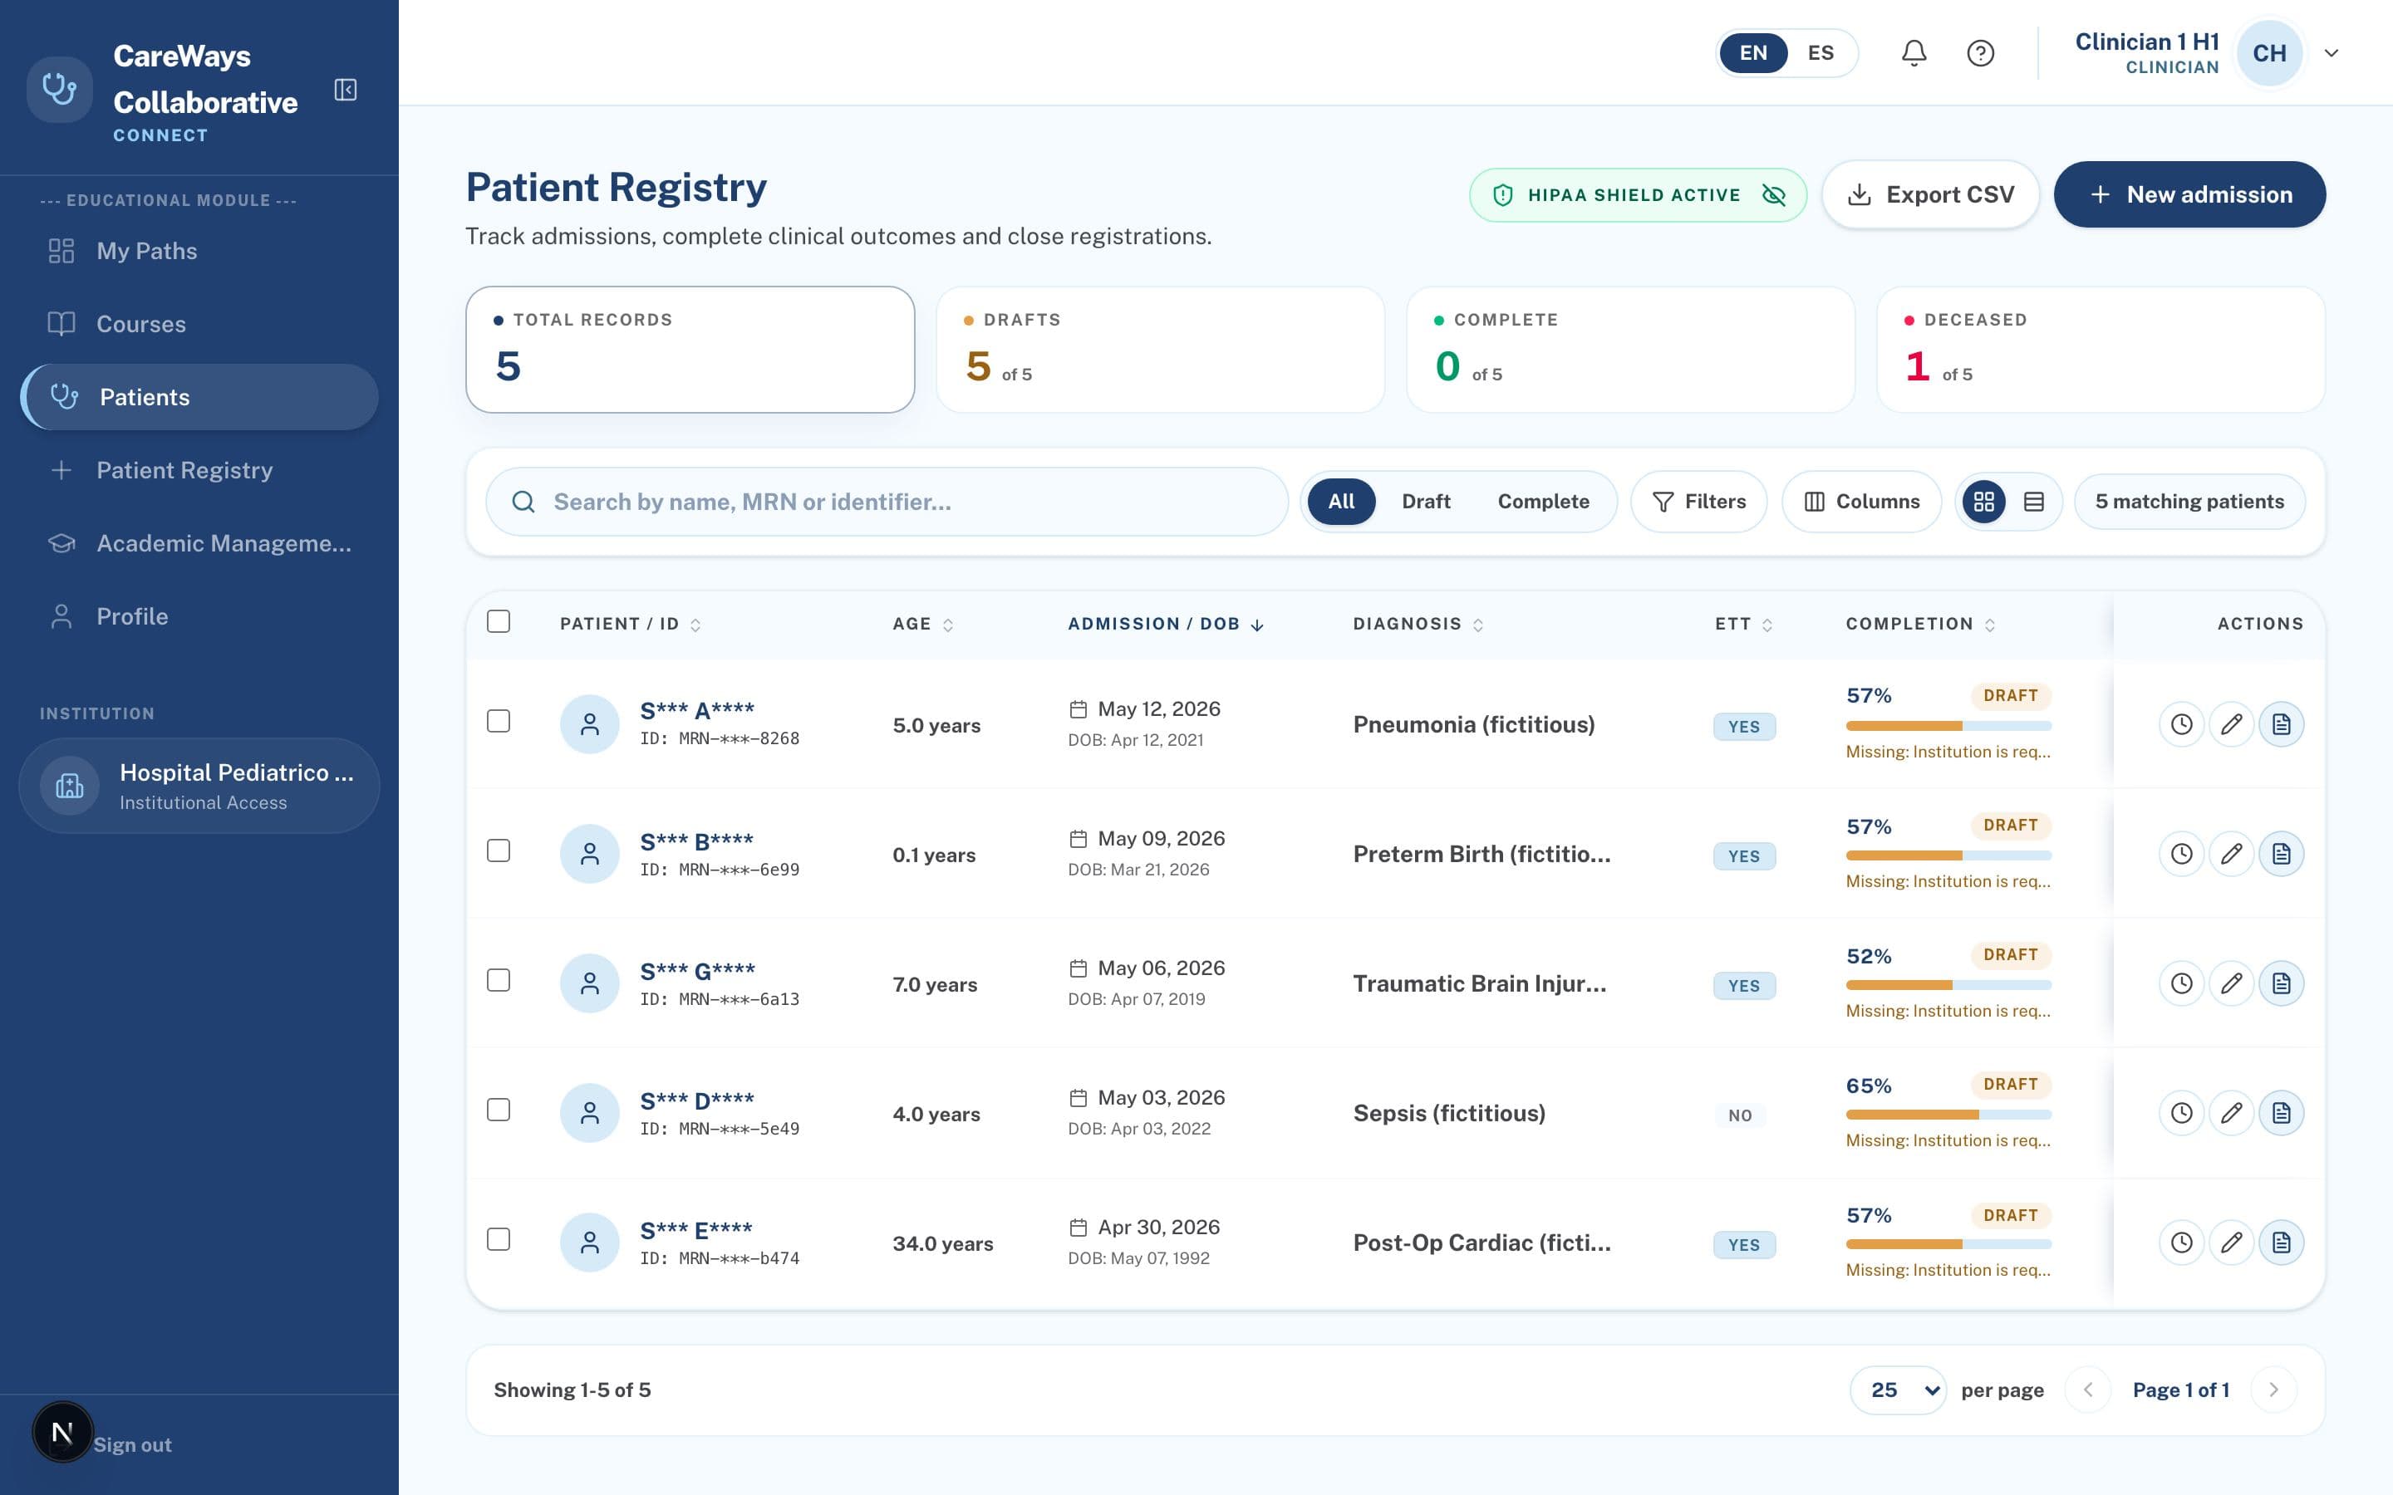
Task: Click Sign out
Action: (x=132, y=1444)
